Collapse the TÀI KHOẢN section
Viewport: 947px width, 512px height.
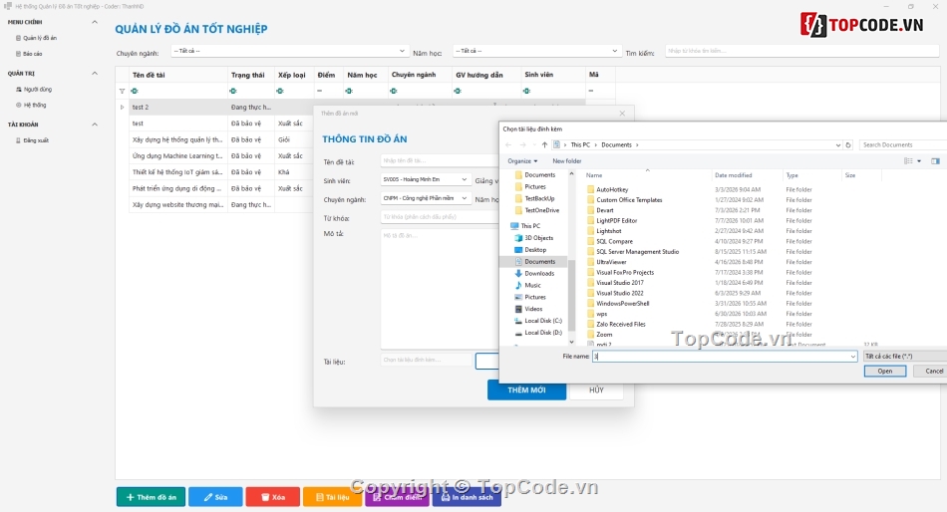95,125
